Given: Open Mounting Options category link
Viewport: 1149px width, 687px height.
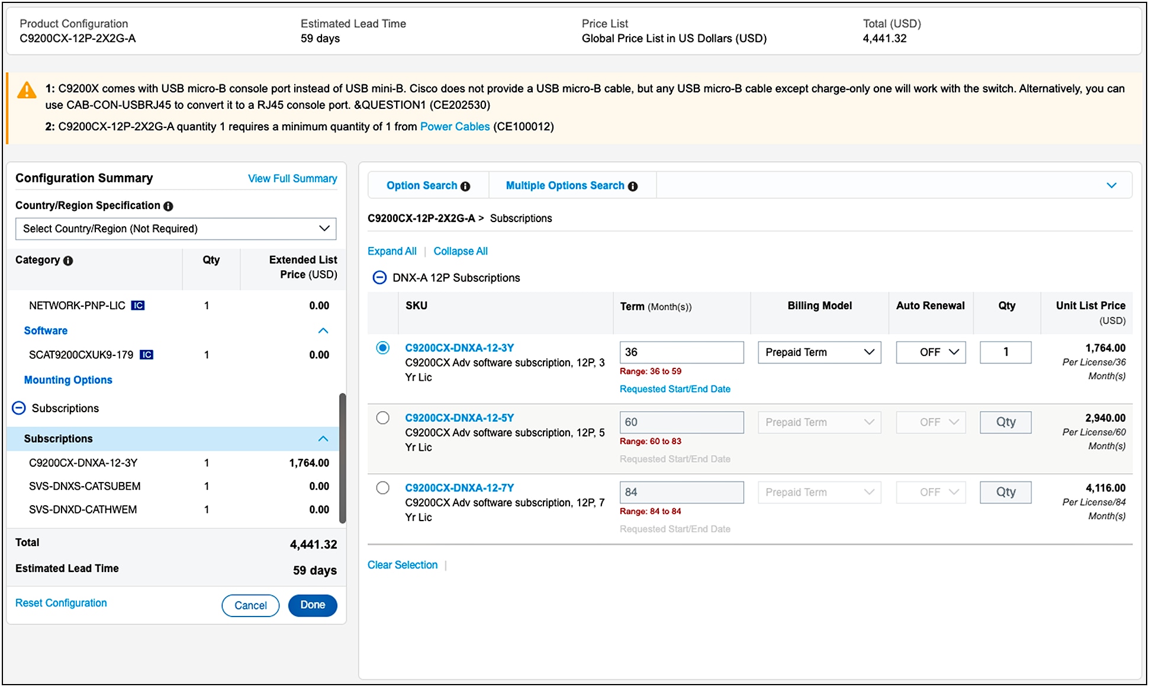Looking at the screenshot, I should pos(68,380).
